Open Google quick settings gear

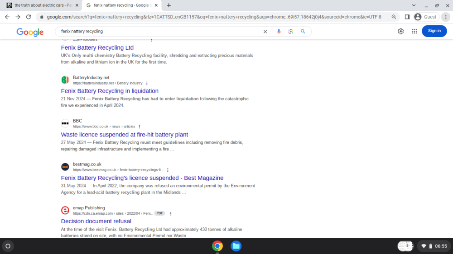point(401,31)
